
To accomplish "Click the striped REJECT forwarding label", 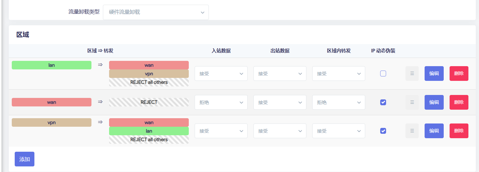I will tap(149, 102).
